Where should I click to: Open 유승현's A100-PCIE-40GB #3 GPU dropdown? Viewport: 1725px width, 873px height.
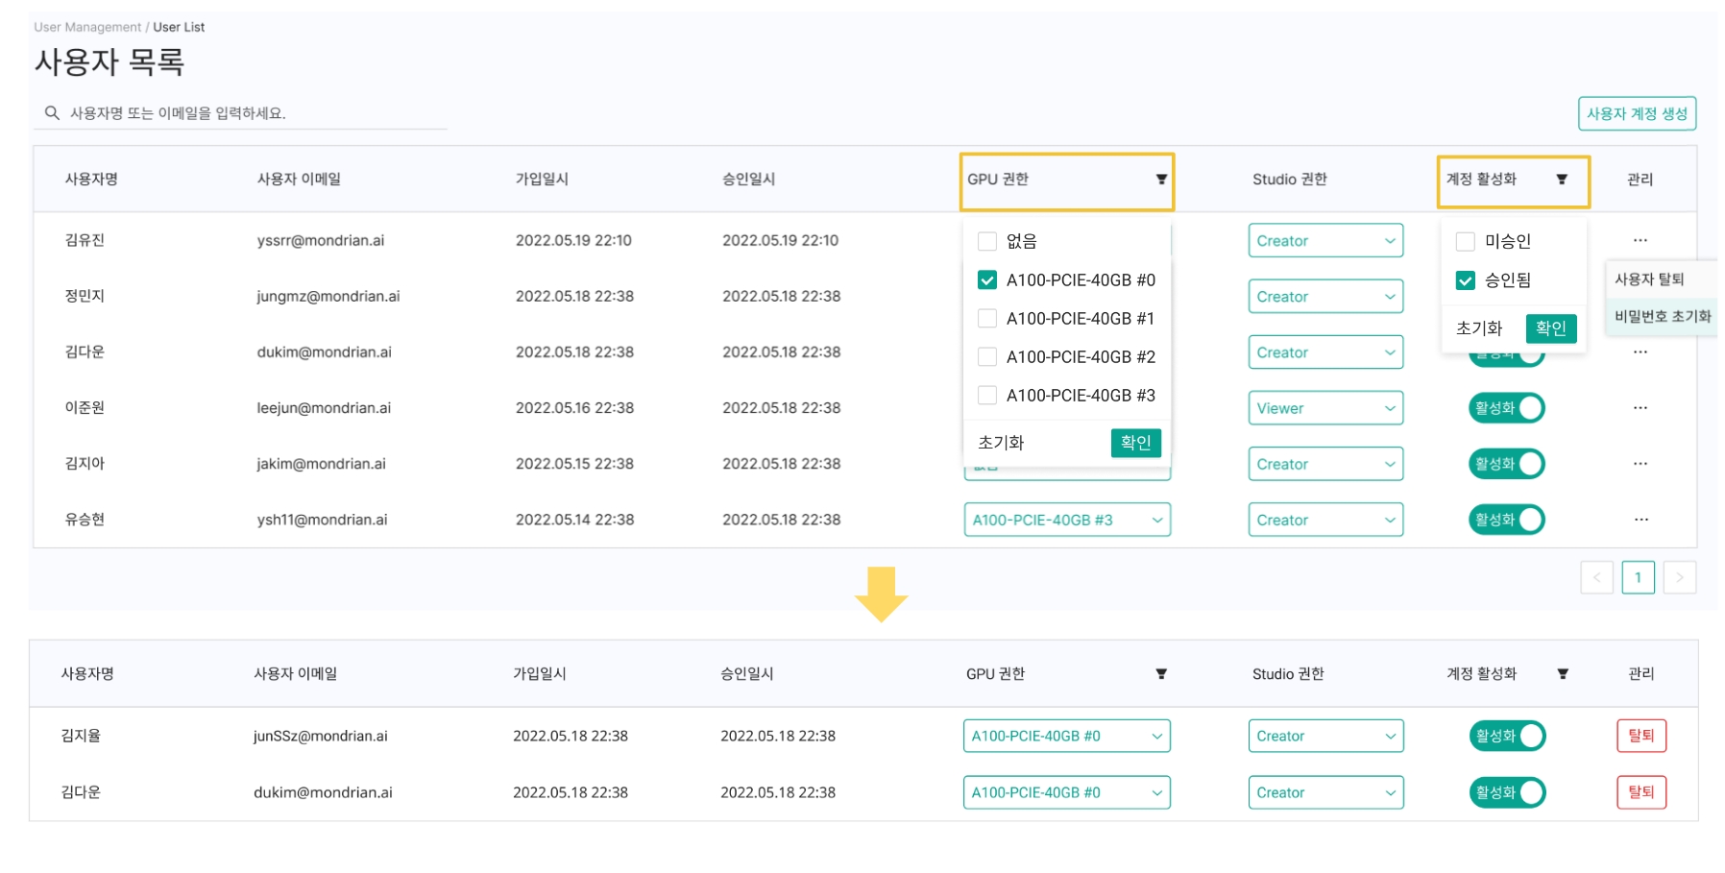1066,520
